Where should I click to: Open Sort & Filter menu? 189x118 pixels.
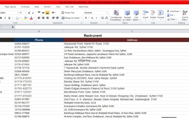pyautogui.click(x=185, y=15)
